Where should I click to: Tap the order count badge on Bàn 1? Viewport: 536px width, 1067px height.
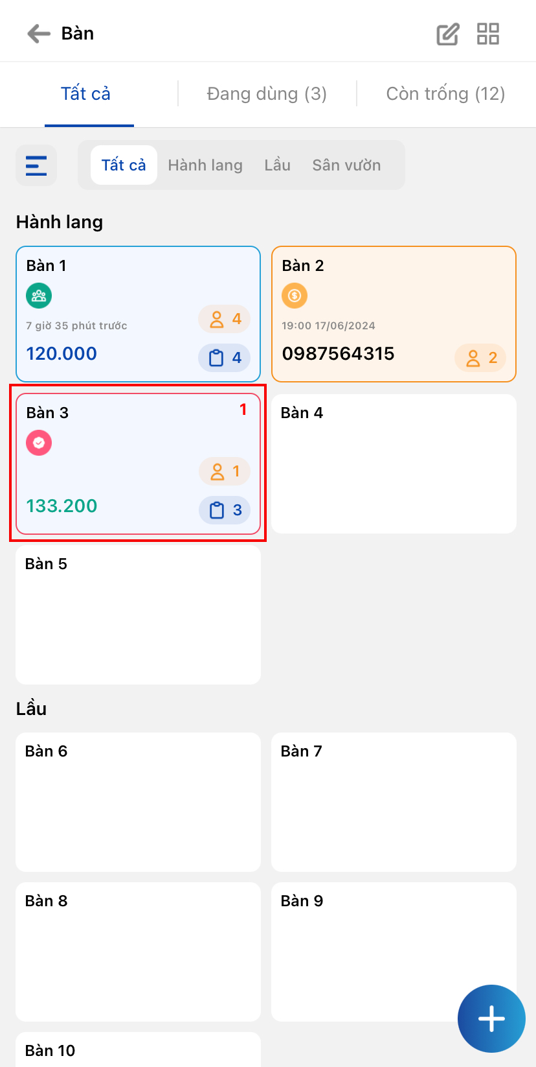click(x=225, y=358)
